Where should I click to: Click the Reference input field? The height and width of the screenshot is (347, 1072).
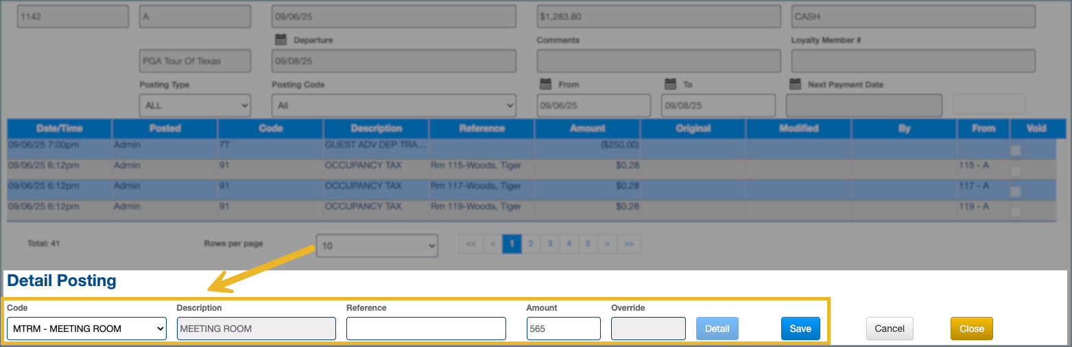[426, 329]
